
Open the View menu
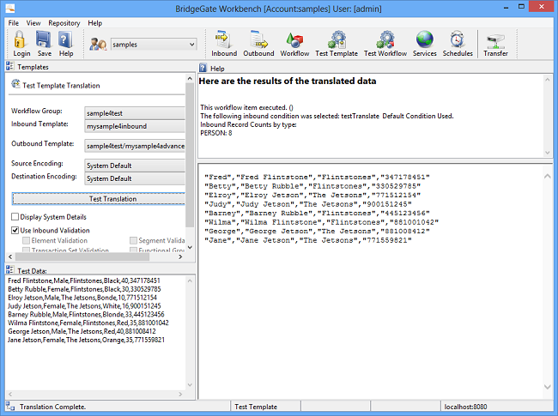[33, 23]
